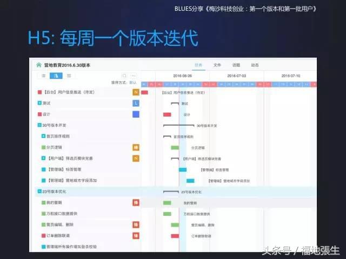The image size is (346, 259).
Task: Open the search icon above task list
Action: coord(124,76)
